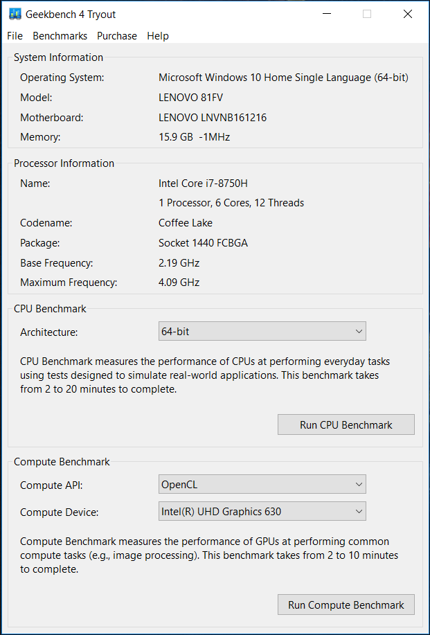Expand the Compute Device dropdown chevron
This screenshot has height=635, width=430.
point(359,511)
